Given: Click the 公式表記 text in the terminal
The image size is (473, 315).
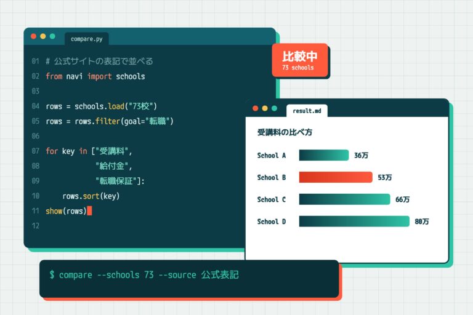Looking at the screenshot, I should 220,274.
